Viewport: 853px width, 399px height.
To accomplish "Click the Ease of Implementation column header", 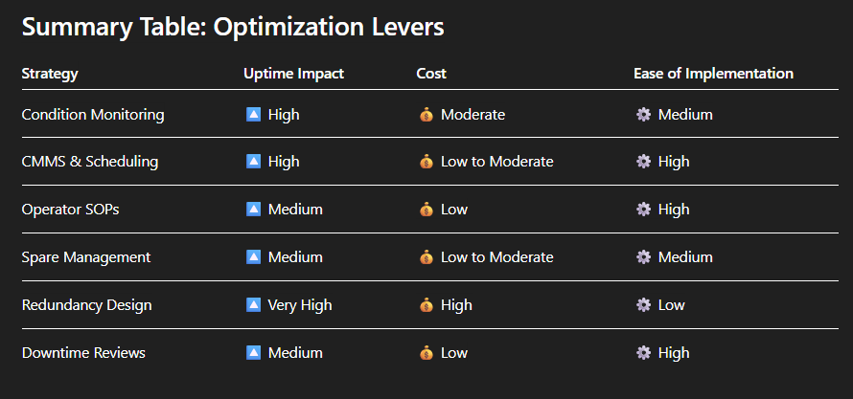I will (713, 74).
